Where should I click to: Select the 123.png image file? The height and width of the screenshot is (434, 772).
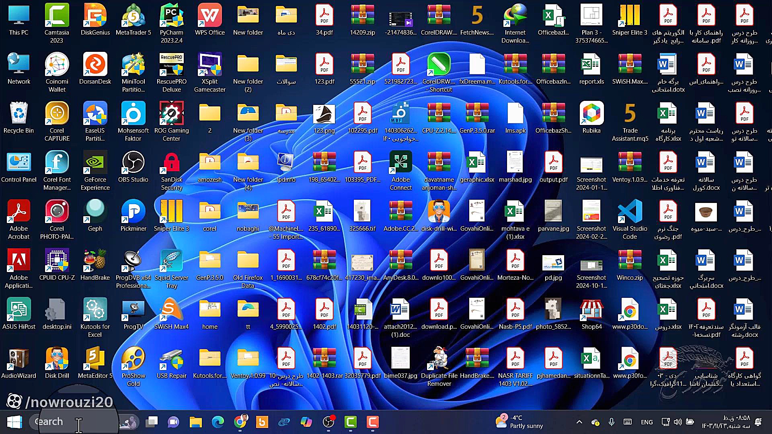[324, 118]
